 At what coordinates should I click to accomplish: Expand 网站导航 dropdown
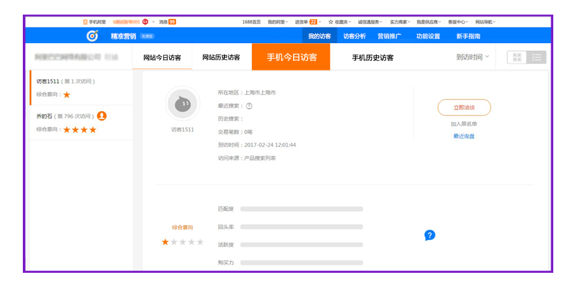[485, 22]
